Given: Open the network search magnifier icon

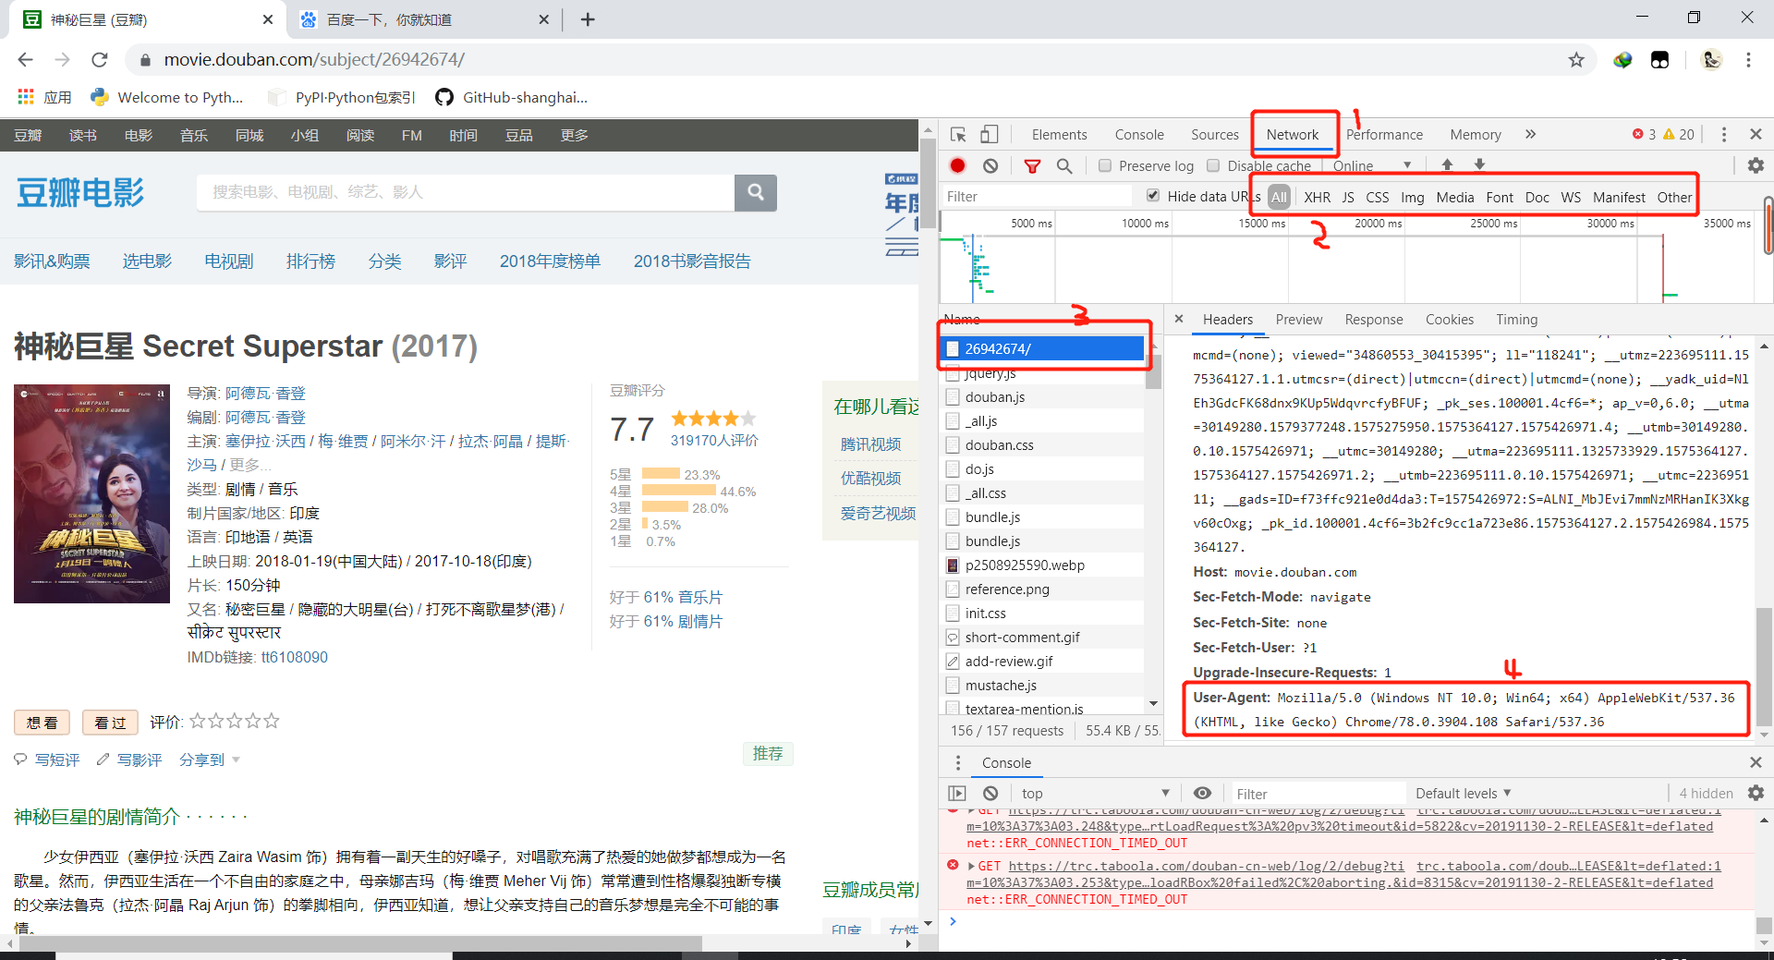Looking at the screenshot, I should point(1064,165).
